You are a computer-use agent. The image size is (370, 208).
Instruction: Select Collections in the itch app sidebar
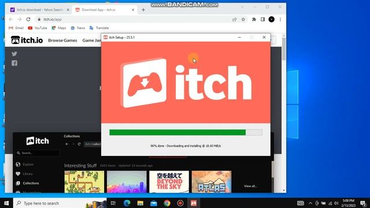coord(27,183)
